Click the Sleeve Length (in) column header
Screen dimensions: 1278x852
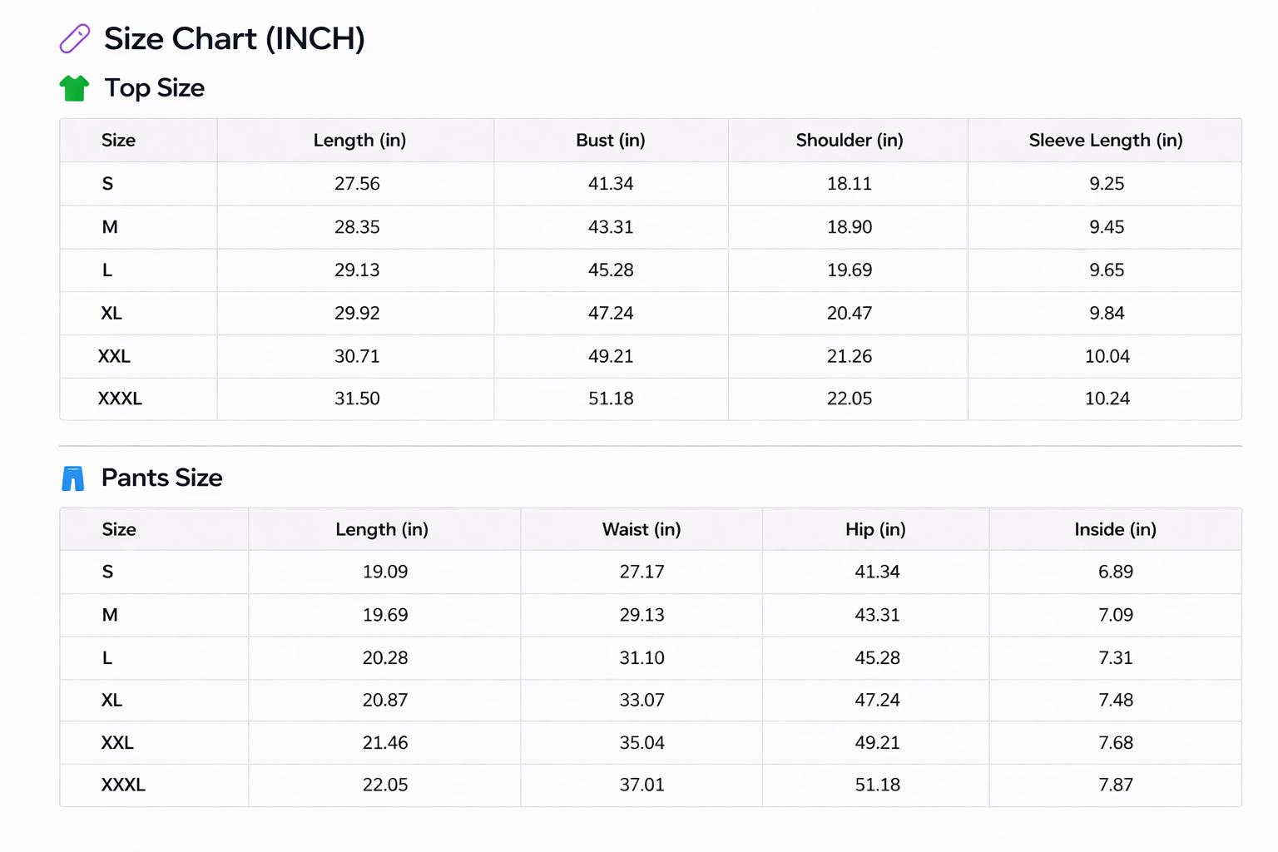1105,141
